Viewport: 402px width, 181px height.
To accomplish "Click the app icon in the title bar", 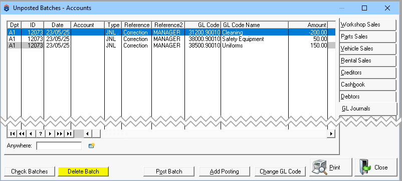I will (x=7, y=8).
